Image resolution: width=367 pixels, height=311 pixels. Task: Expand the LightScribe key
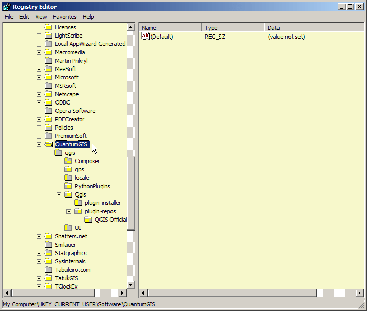click(39, 36)
